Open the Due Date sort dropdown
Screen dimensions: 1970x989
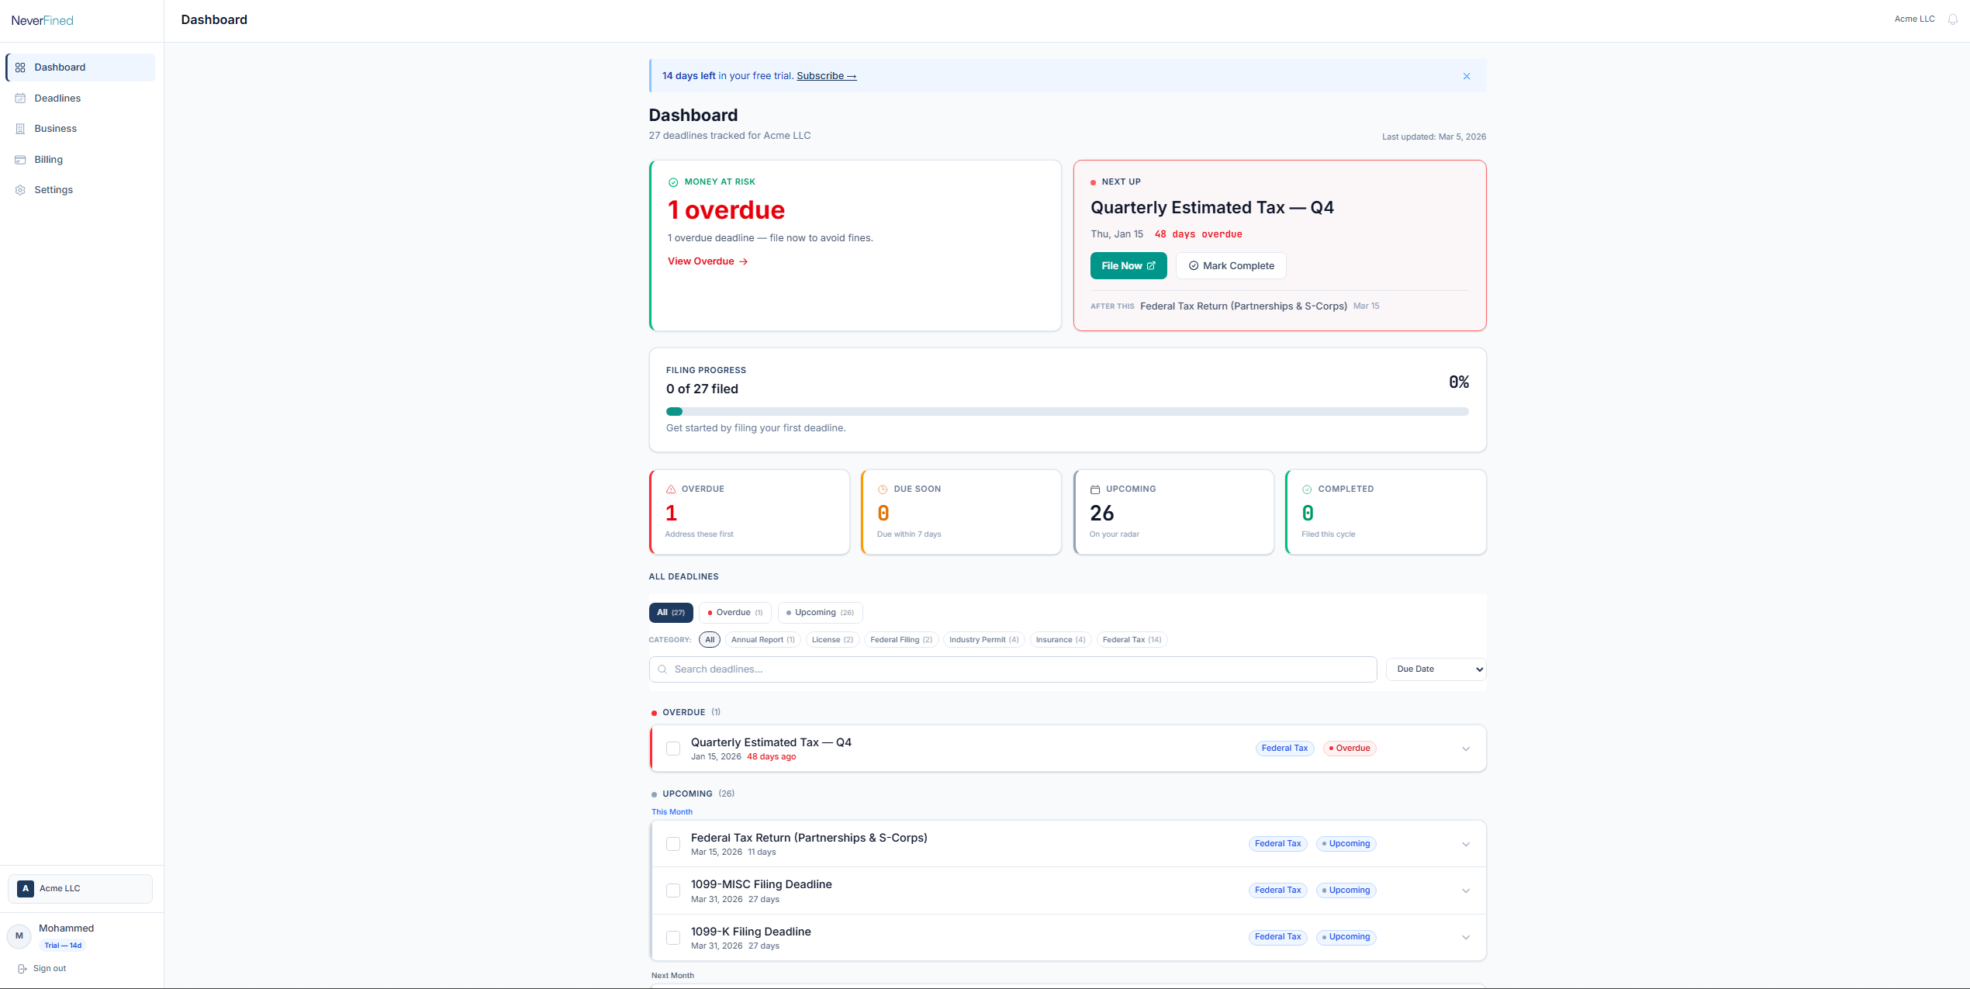tap(1436, 669)
